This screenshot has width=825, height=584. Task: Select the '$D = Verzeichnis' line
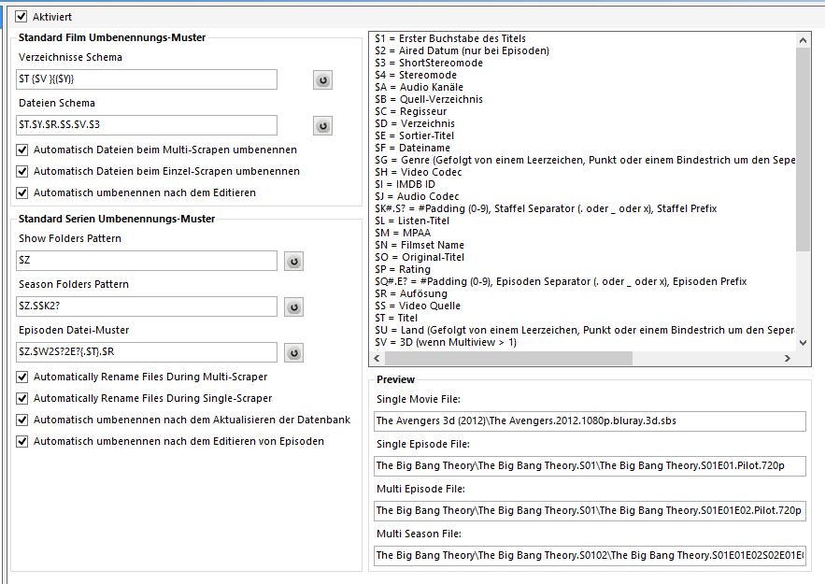pyautogui.click(x=415, y=123)
